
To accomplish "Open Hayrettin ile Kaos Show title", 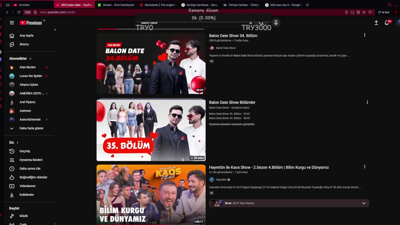I will 269,167.
